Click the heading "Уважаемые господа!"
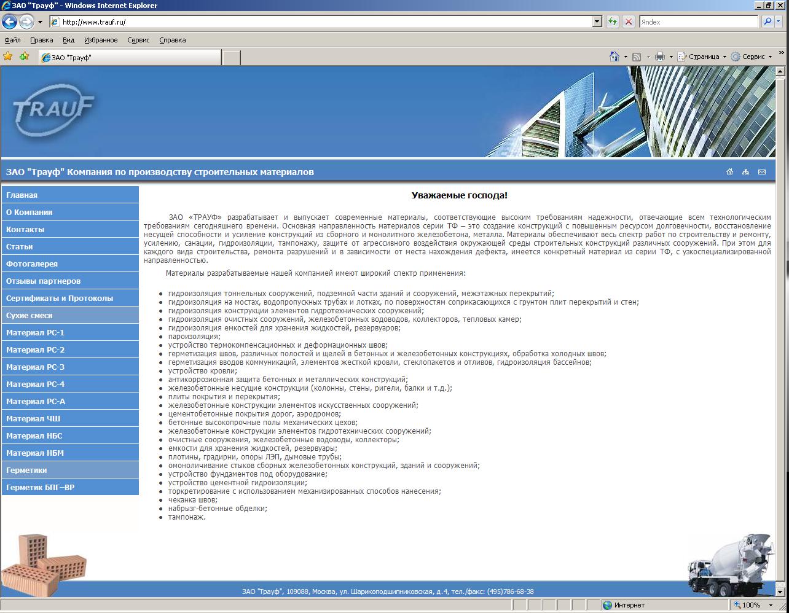The width and height of the screenshot is (789, 613). (460, 195)
